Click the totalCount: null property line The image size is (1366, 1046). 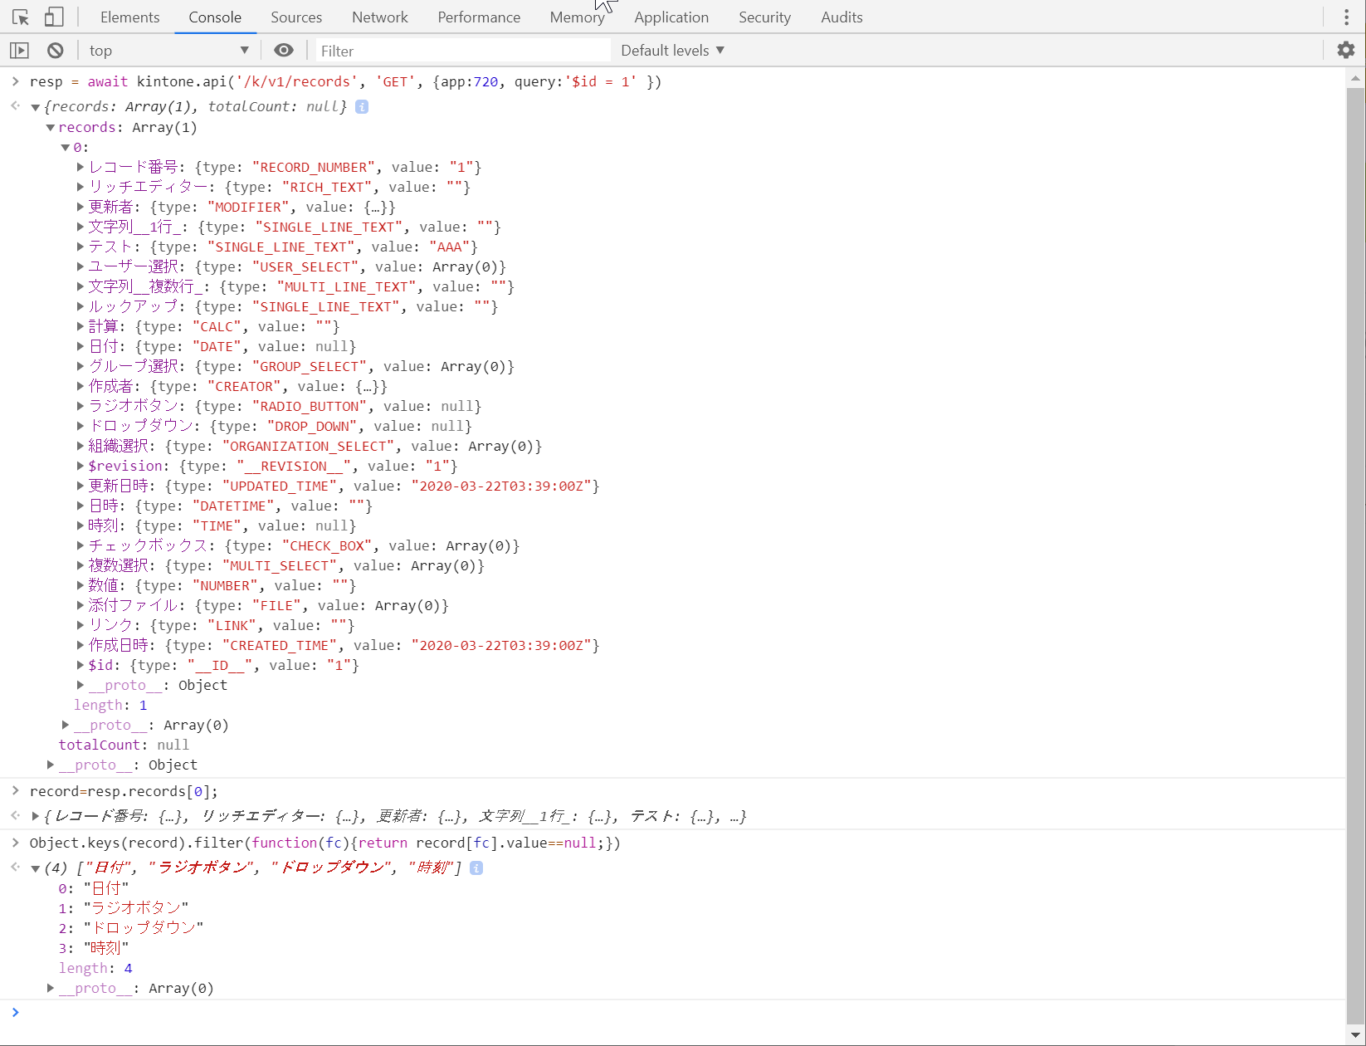pos(124,745)
